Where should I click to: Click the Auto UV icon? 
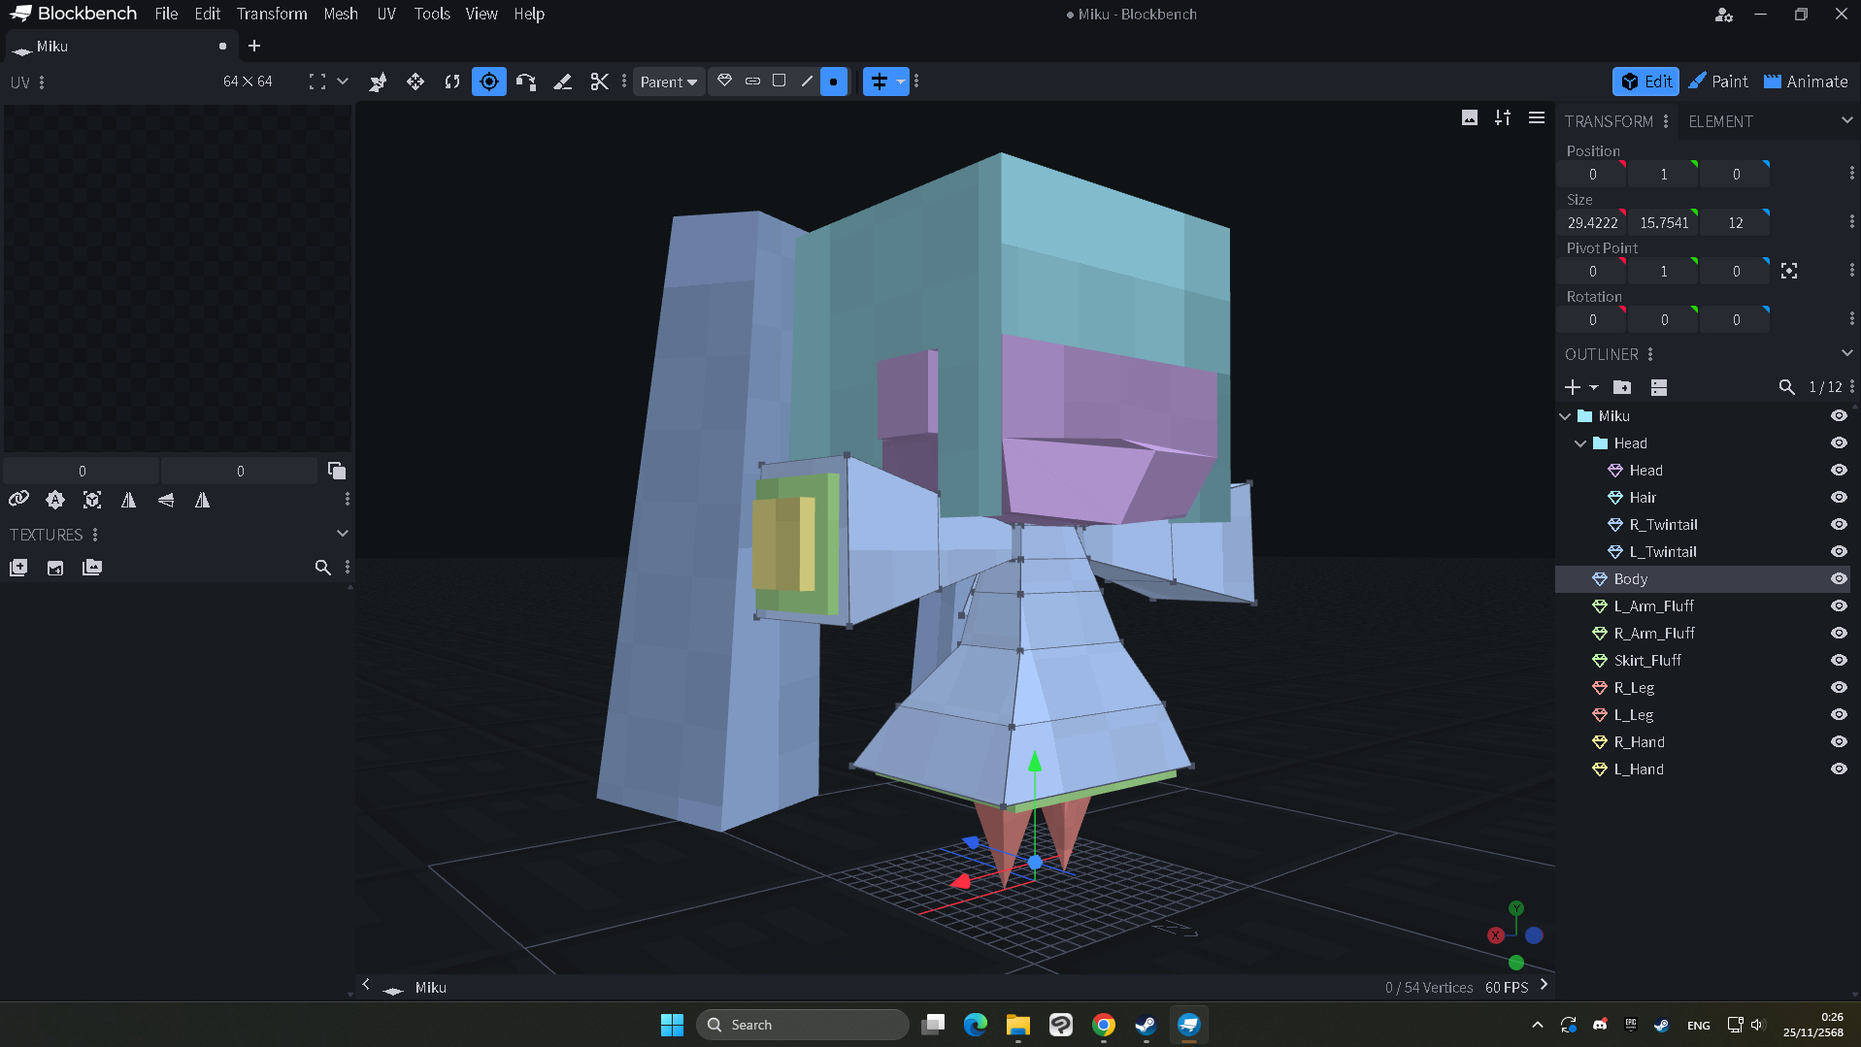(x=55, y=500)
